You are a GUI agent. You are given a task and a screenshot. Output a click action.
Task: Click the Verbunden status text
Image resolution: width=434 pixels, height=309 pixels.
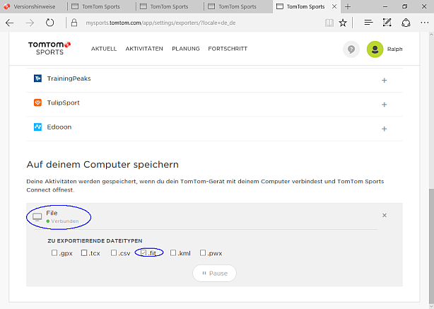(65, 221)
